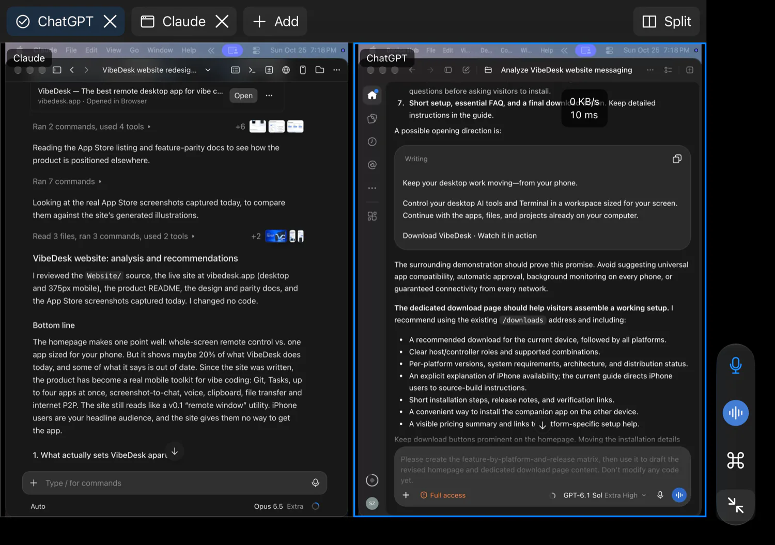Add a new window tab
The height and width of the screenshot is (545, 775).
click(x=275, y=21)
